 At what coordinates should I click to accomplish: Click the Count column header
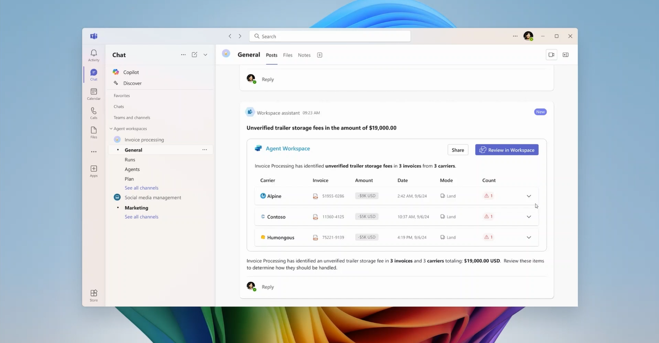click(489, 180)
